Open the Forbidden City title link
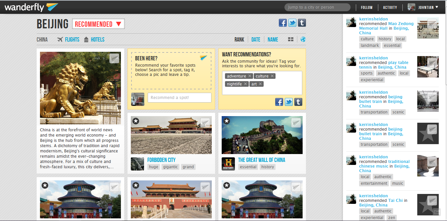 pos(161,160)
